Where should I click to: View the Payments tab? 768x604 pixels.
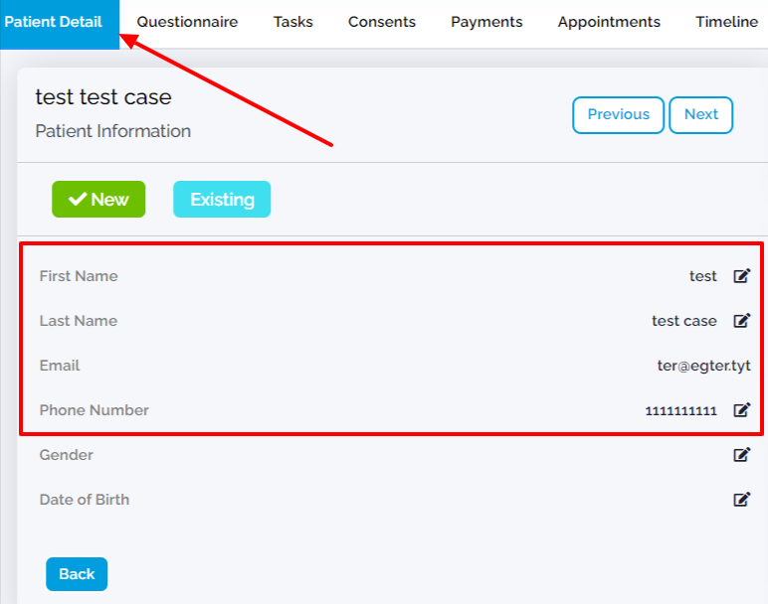(x=486, y=22)
